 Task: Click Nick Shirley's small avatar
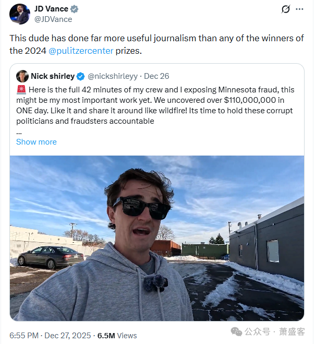pyautogui.click(x=22, y=76)
